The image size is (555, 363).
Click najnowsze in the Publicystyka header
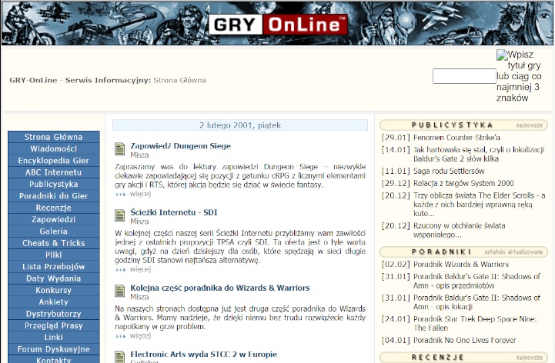tap(529, 125)
